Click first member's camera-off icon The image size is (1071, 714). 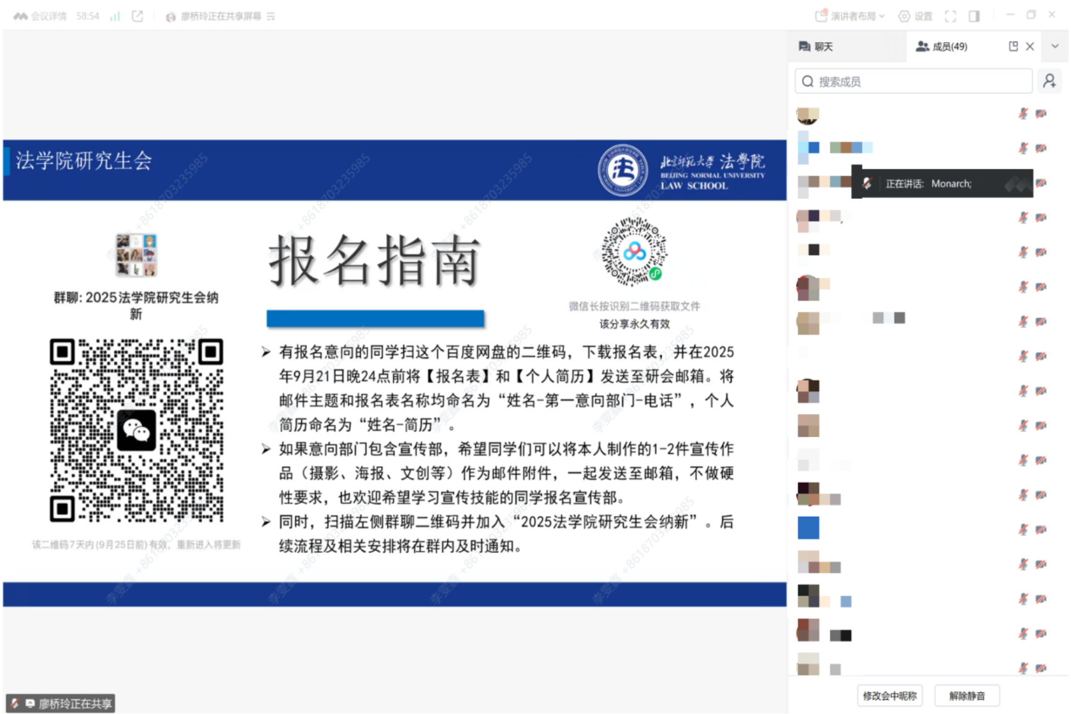pyautogui.click(x=1041, y=113)
